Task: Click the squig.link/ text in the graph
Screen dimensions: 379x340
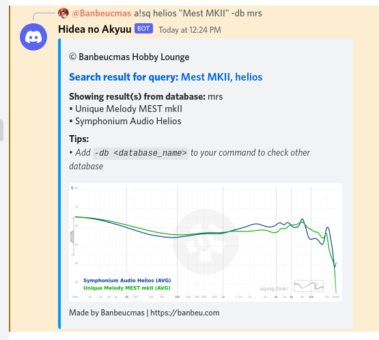Action: pyautogui.click(x=274, y=289)
